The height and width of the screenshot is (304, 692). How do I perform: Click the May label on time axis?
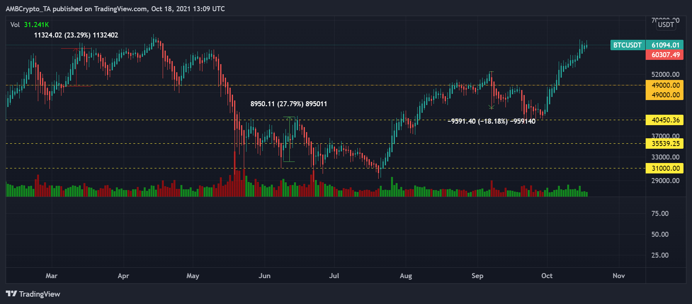[x=193, y=276]
